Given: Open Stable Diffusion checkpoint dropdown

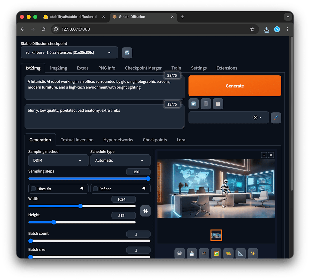Looking at the screenshot, I should (69, 52).
